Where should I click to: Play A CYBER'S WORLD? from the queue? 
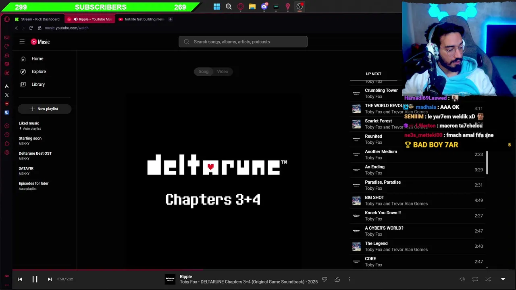coord(418,231)
